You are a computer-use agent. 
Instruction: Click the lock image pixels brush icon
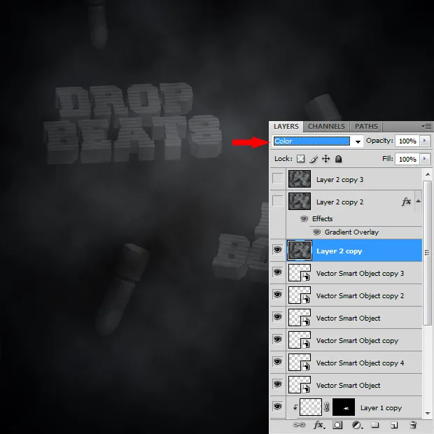[x=314, y=160]
